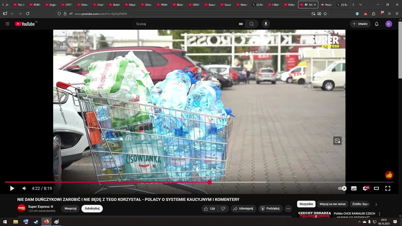Open YouTube hamburger guide menu
This screenshot has height=226, width=402.
pos(8,24)
